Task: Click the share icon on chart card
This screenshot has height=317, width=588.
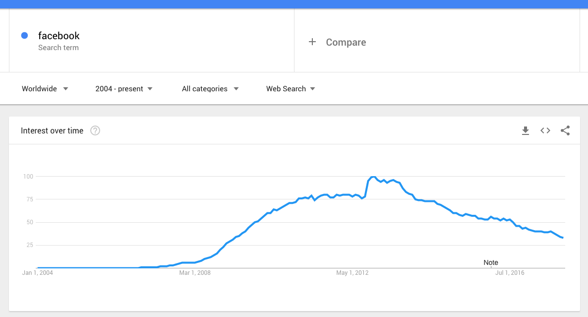Action: pos(565,131)
